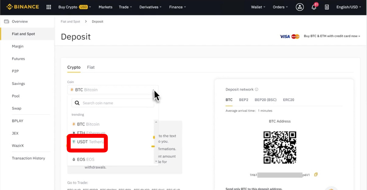Click the Deposit network info icon

click(257, 90)
